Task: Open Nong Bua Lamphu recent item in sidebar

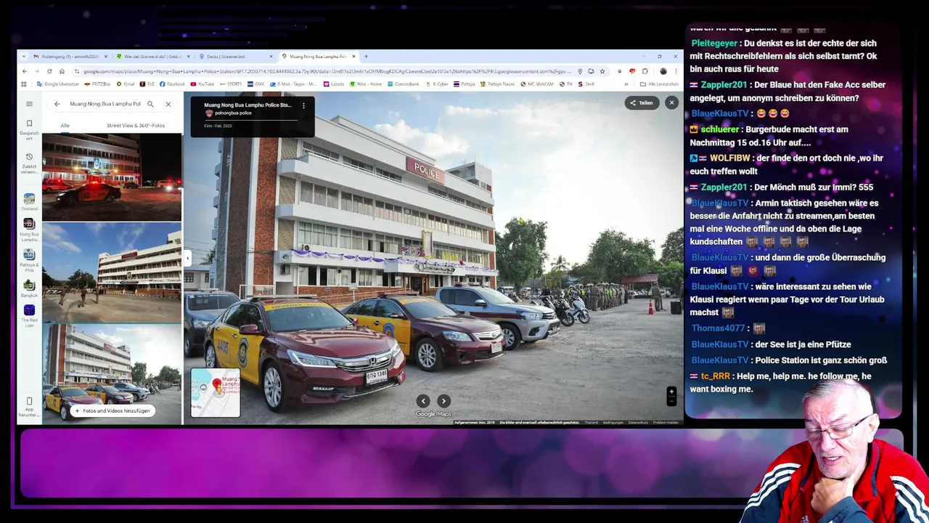Action: coord(29,230)
